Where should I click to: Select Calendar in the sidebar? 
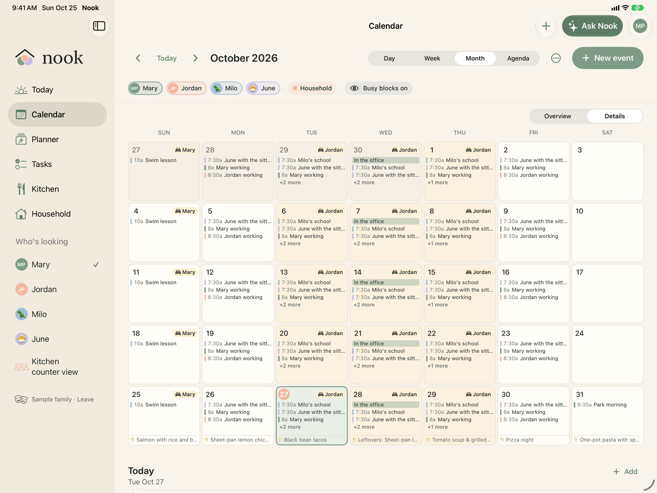tap(57, 115)
